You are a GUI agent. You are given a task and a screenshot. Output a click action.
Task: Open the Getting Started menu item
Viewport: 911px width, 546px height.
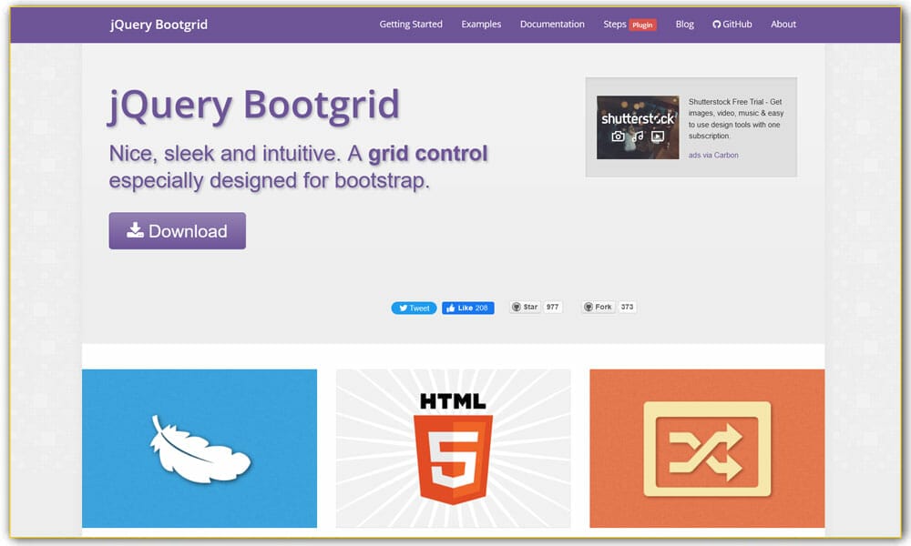pos(410,24)
